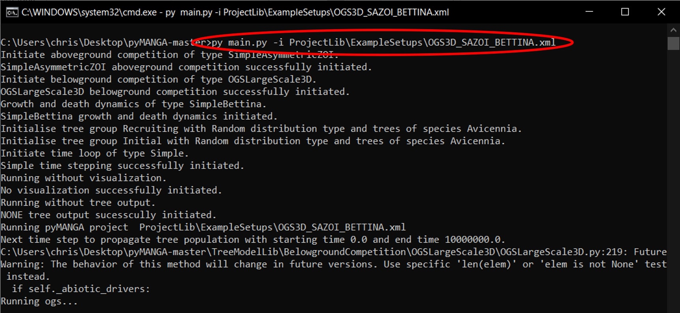680x313 pixels.
Task: Click the line 'OGSLargeScale3D belowground competition successfully initiated.'
Action: [x=175, y=92]
